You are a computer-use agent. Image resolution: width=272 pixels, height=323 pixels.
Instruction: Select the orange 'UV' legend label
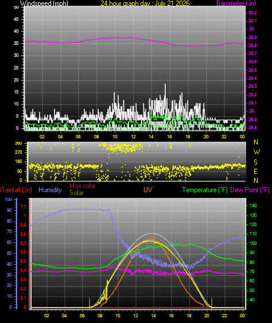pos(147,190)
